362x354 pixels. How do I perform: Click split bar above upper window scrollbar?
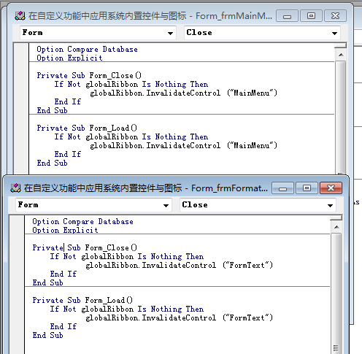341,46
